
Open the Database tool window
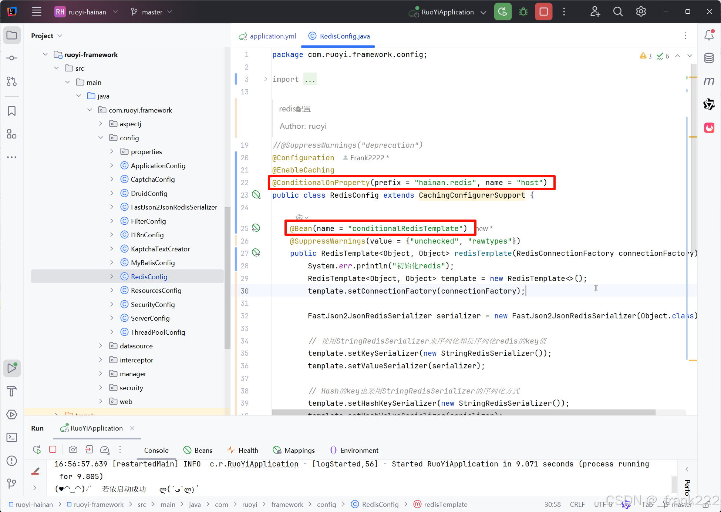pyautogui.click(x=709, y=58)
